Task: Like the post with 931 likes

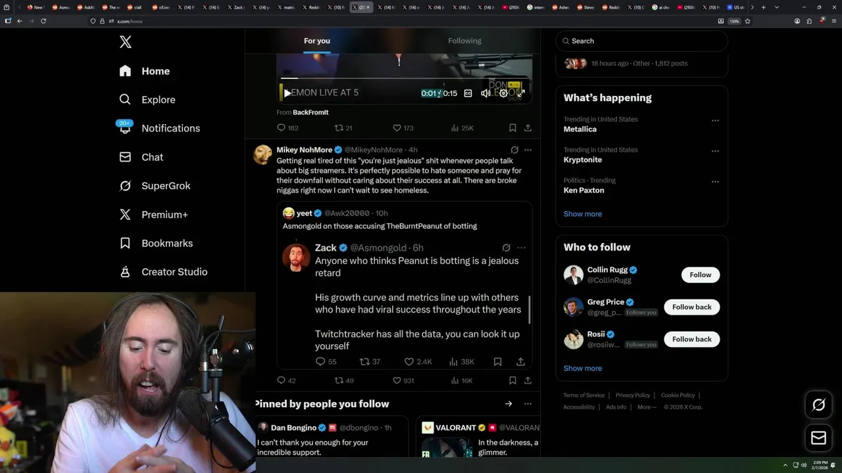Action: [x=403, y=380]
